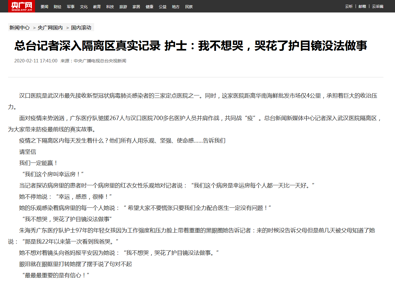Click the 央广网 logo
Screen dimensions: 395x281
(x=21, y=6)
